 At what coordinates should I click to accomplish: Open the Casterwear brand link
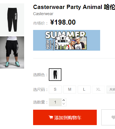(x=43, y=14)
